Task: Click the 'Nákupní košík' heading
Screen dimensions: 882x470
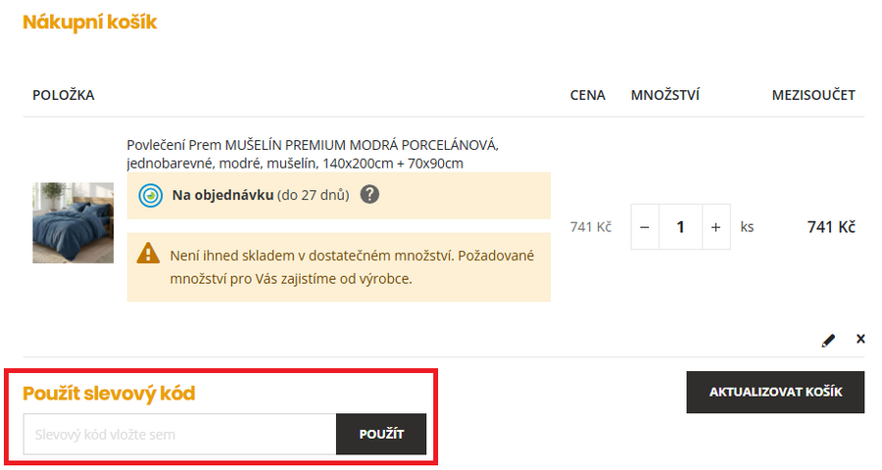Action: pos(89,22)
